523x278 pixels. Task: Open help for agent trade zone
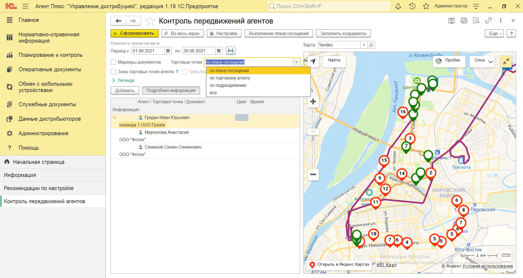point(177,72)
